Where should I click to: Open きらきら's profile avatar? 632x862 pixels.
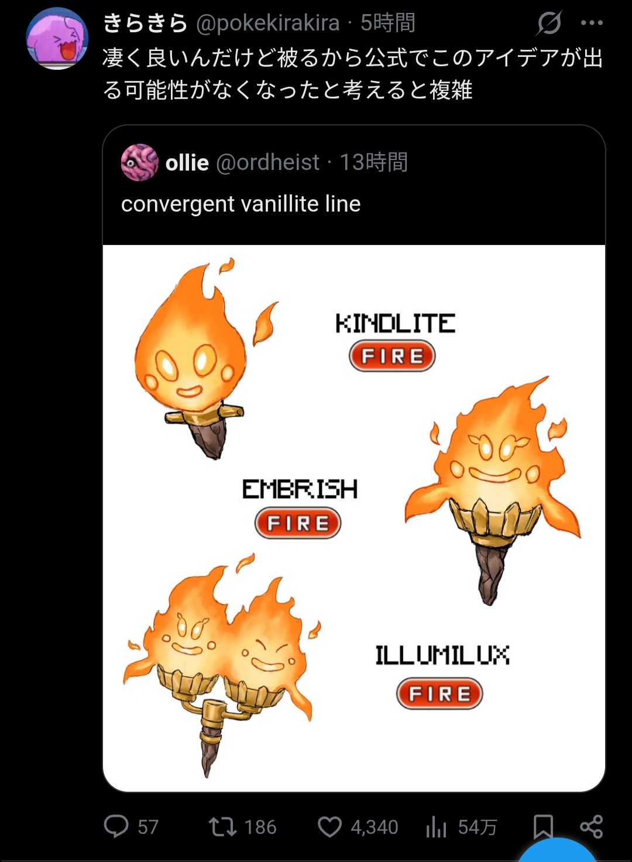click(x=57, y=39)
